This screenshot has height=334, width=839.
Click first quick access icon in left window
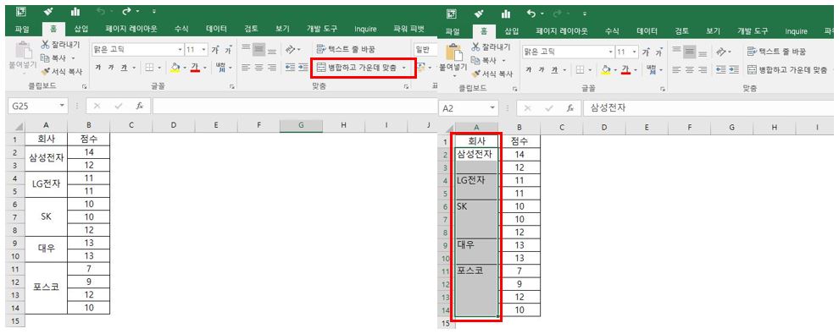[x=21, y=11]
